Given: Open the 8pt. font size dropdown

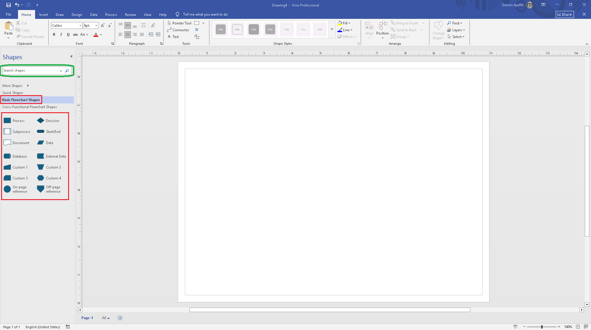Looking at the screenshot, I should pyautogui.click(x=96, y=26).
